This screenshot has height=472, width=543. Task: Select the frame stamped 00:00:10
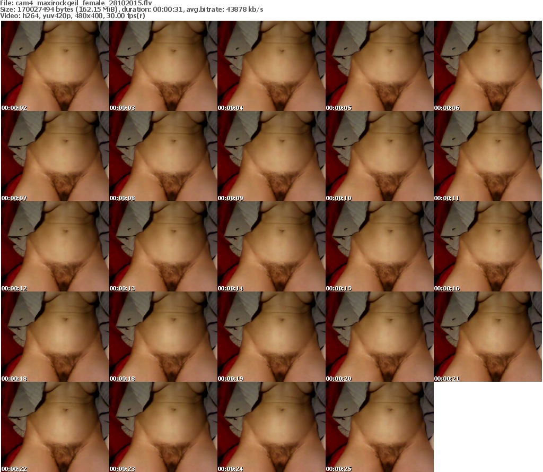pos(380,156)
